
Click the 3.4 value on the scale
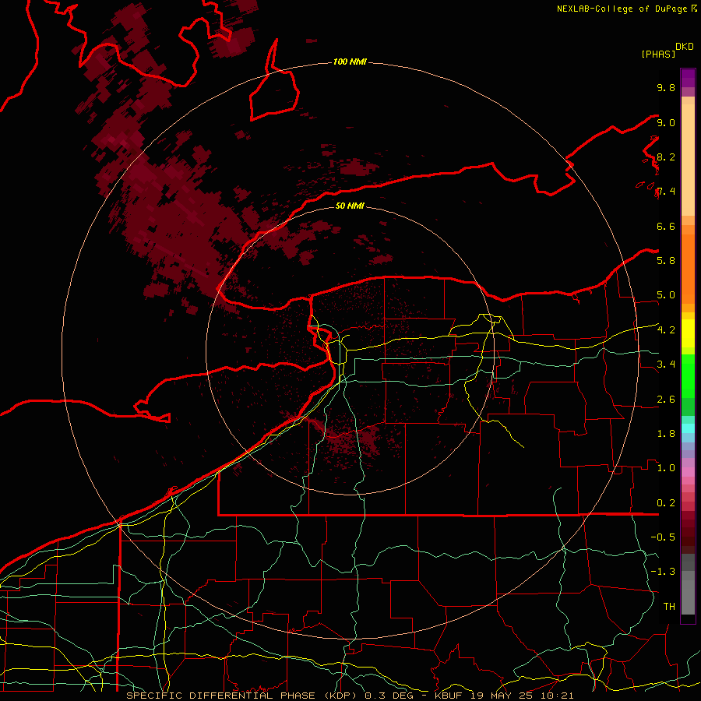point(666,364)
